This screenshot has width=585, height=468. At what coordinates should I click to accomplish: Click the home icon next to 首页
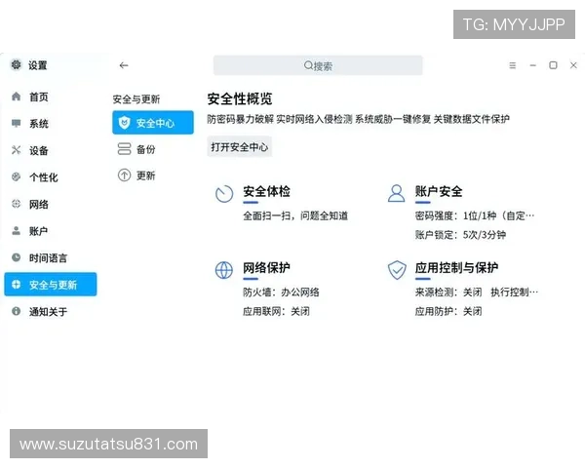[16, 97]
